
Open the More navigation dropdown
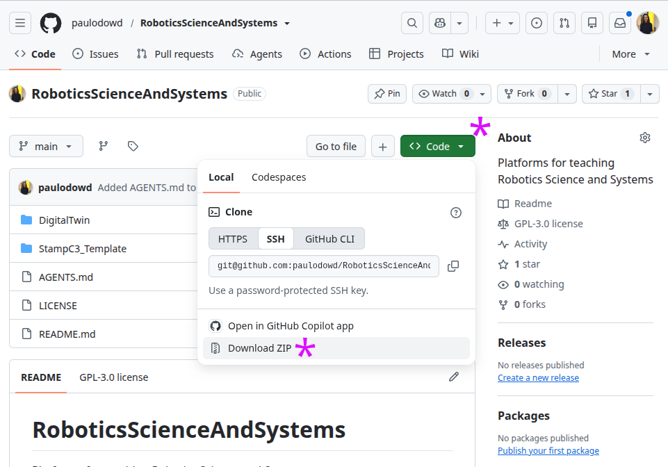click(630, 54)
